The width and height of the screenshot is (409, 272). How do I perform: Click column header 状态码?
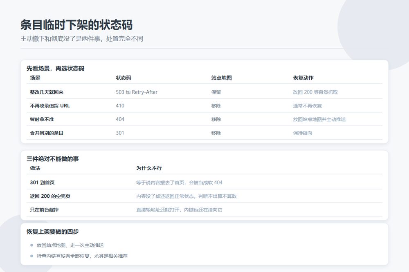pyautogui.click(x=124, y=78)
